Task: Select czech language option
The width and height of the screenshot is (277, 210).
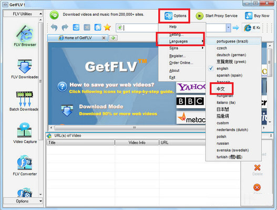Action: click(233, 48)
